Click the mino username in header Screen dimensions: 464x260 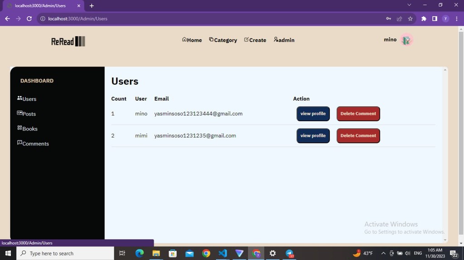(x=390, y=40)
